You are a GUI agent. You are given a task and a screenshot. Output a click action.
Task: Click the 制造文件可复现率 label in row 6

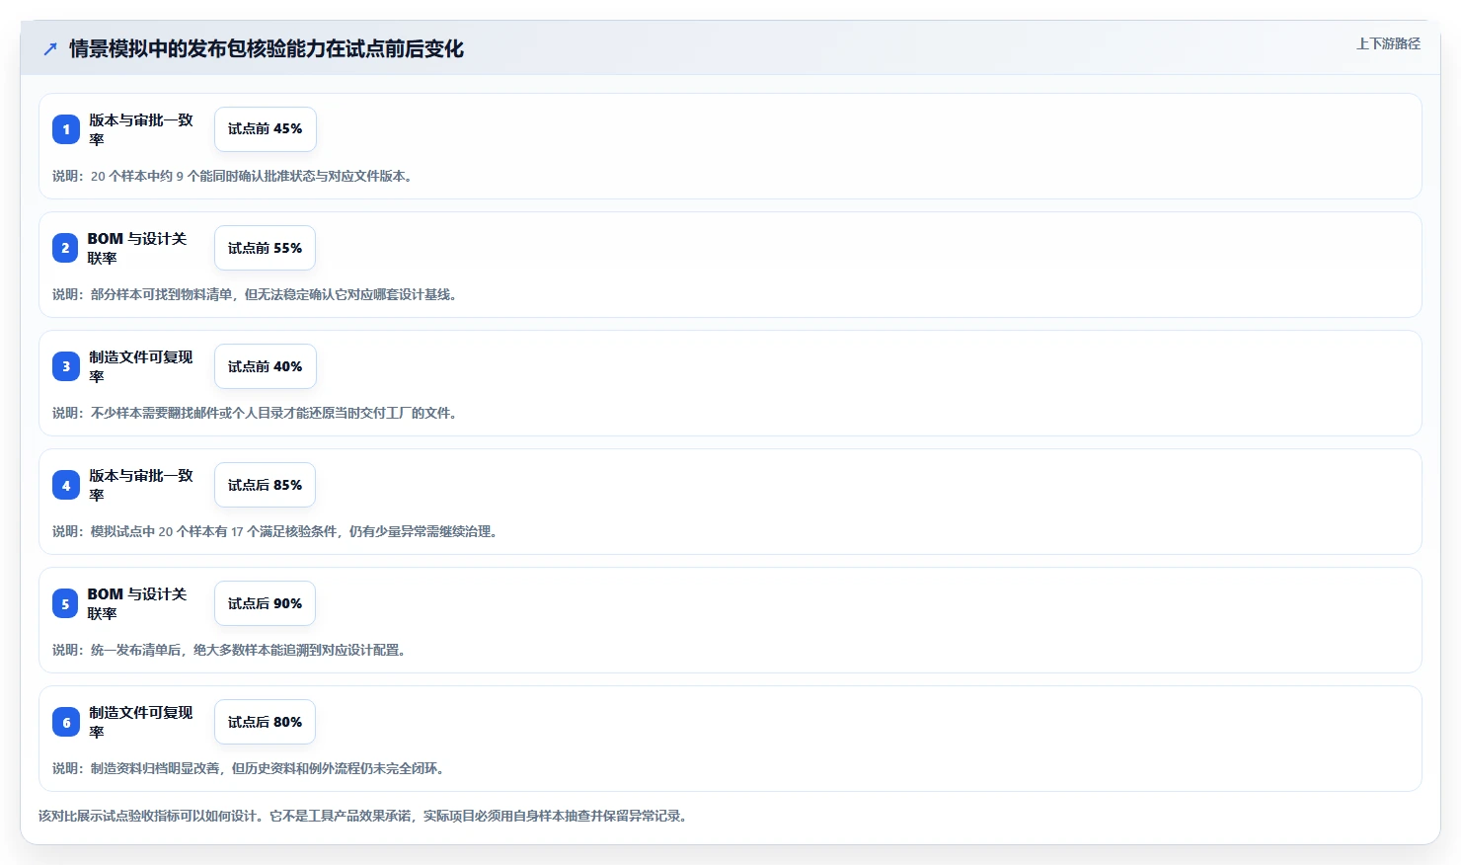point(141,722)
